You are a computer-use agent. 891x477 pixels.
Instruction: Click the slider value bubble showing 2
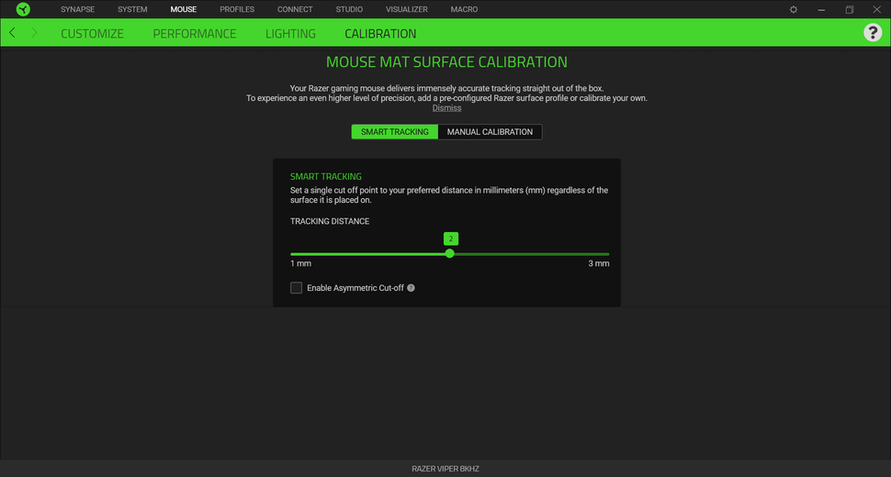click(x=451, y=238)
